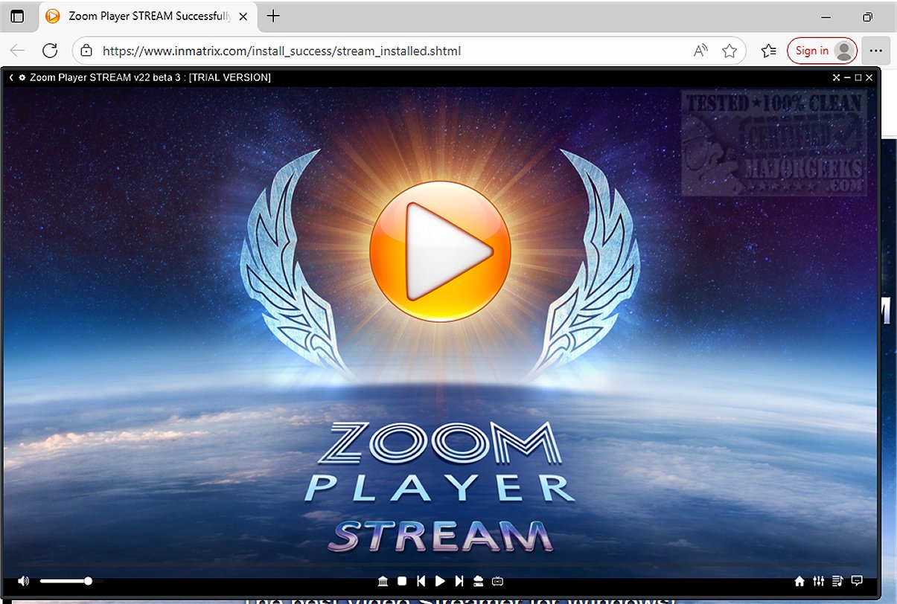Open a new browser tab
Screen dimensions: 897x604
coord(273,16)
